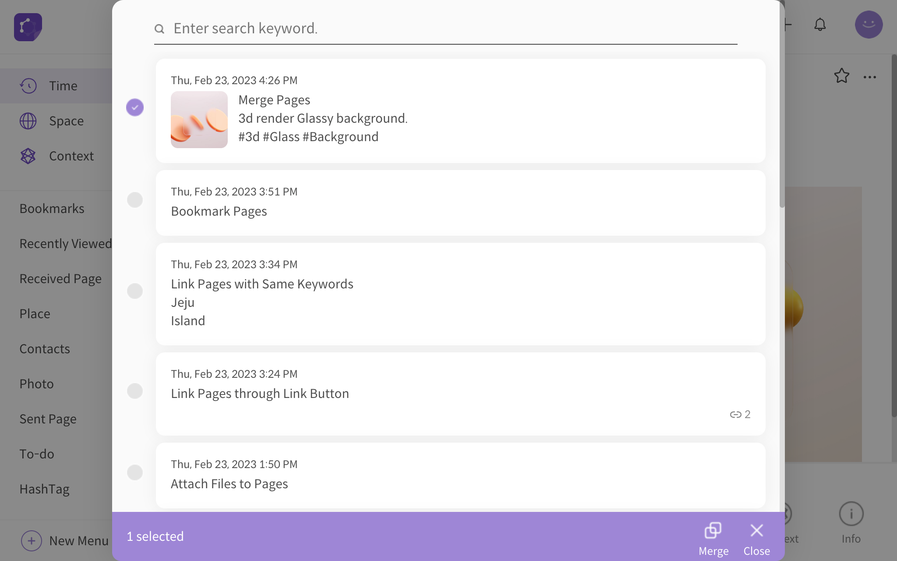Click the search keyword input field

coord(451,28)
